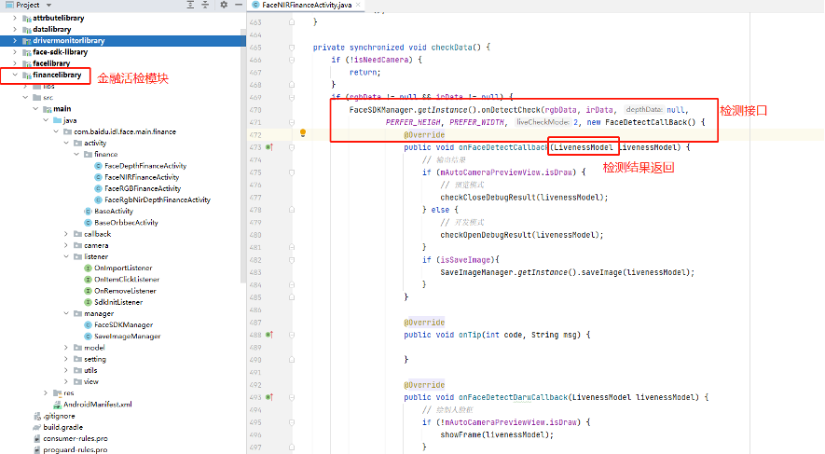Open the project panel settings gear
Viewport: 825px width, 454px height.
point(224,5)
